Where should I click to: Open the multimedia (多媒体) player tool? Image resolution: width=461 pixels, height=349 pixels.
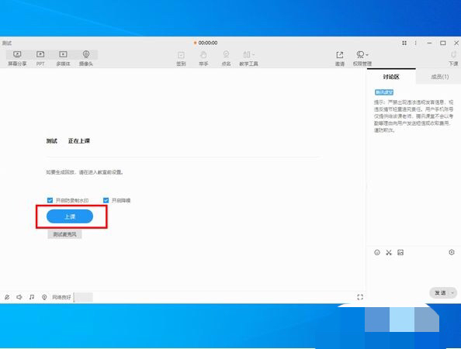[63, 58]
